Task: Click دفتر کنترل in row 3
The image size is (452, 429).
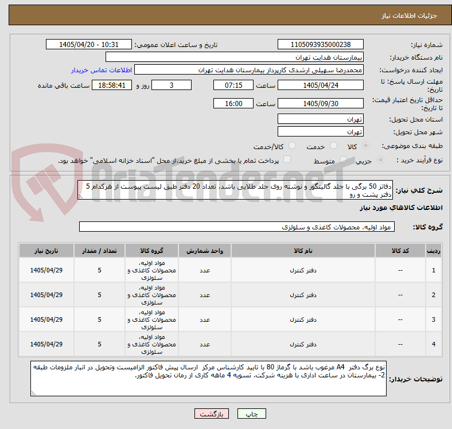Action: (x=303, y=319)
